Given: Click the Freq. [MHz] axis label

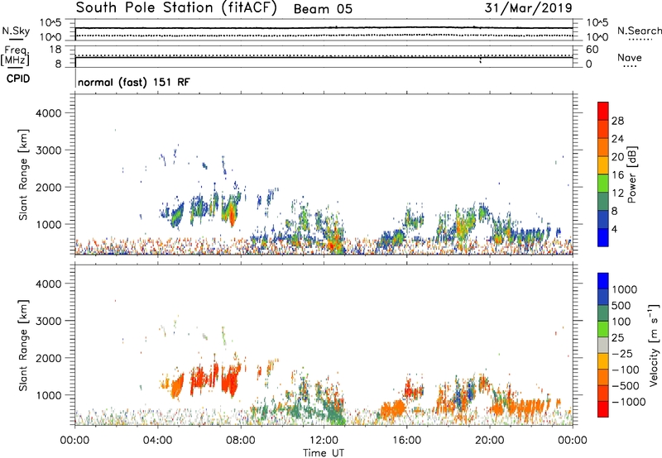Looking at the screenshot, I should [x=16, y=56].
